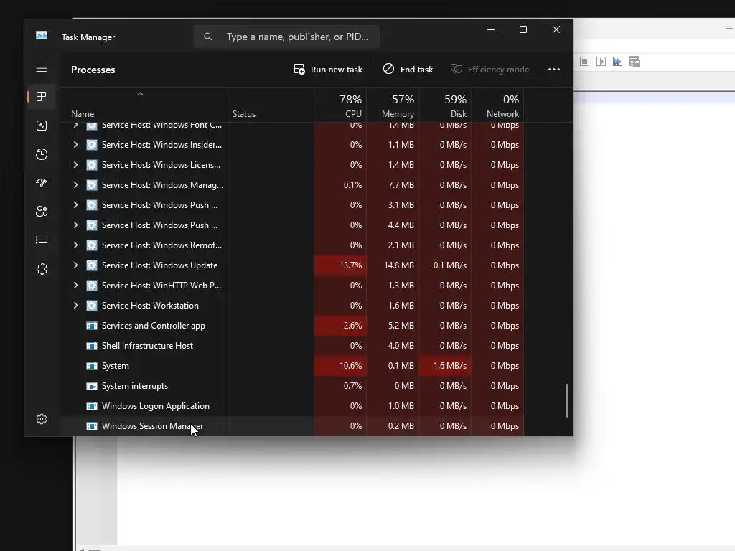Screen dimensions: 735x551
Task: Select the Windows Session Manager row
Action: [291, 426]
